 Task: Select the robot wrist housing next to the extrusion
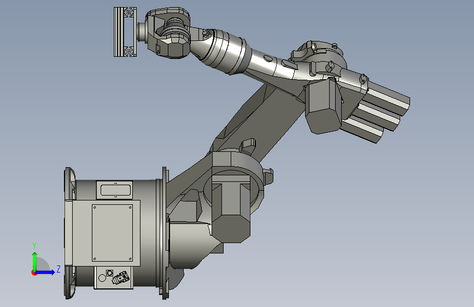tap(169, 33)
